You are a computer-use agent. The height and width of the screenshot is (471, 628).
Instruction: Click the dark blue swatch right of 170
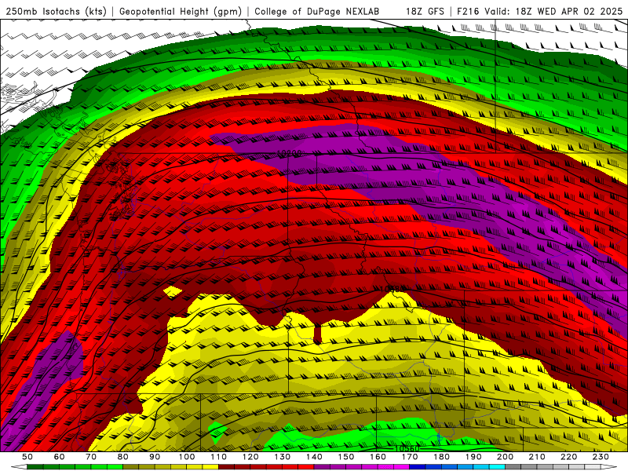tap(418, 467)
